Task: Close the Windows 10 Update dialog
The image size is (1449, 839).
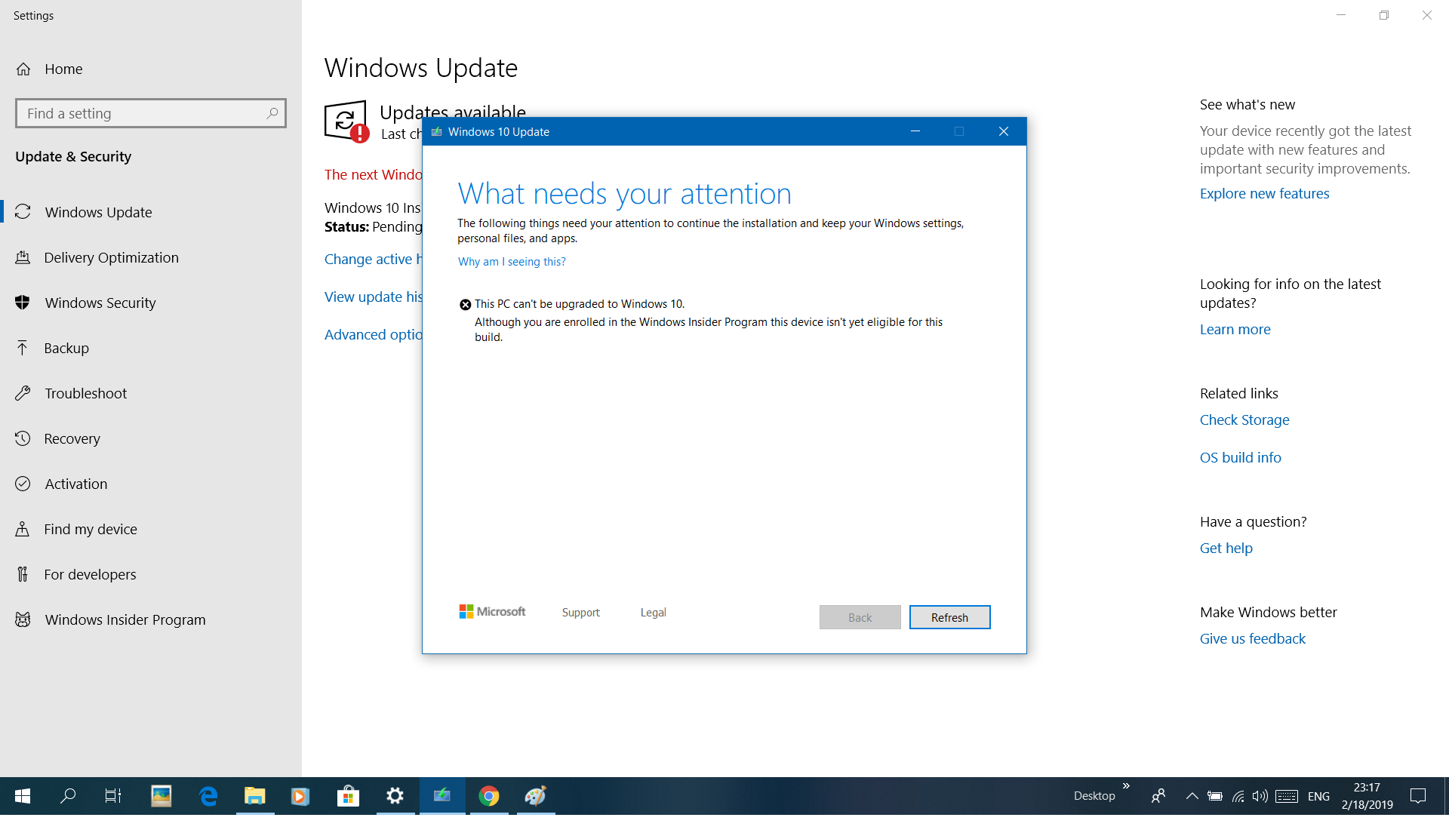Action: [1004, 131]
